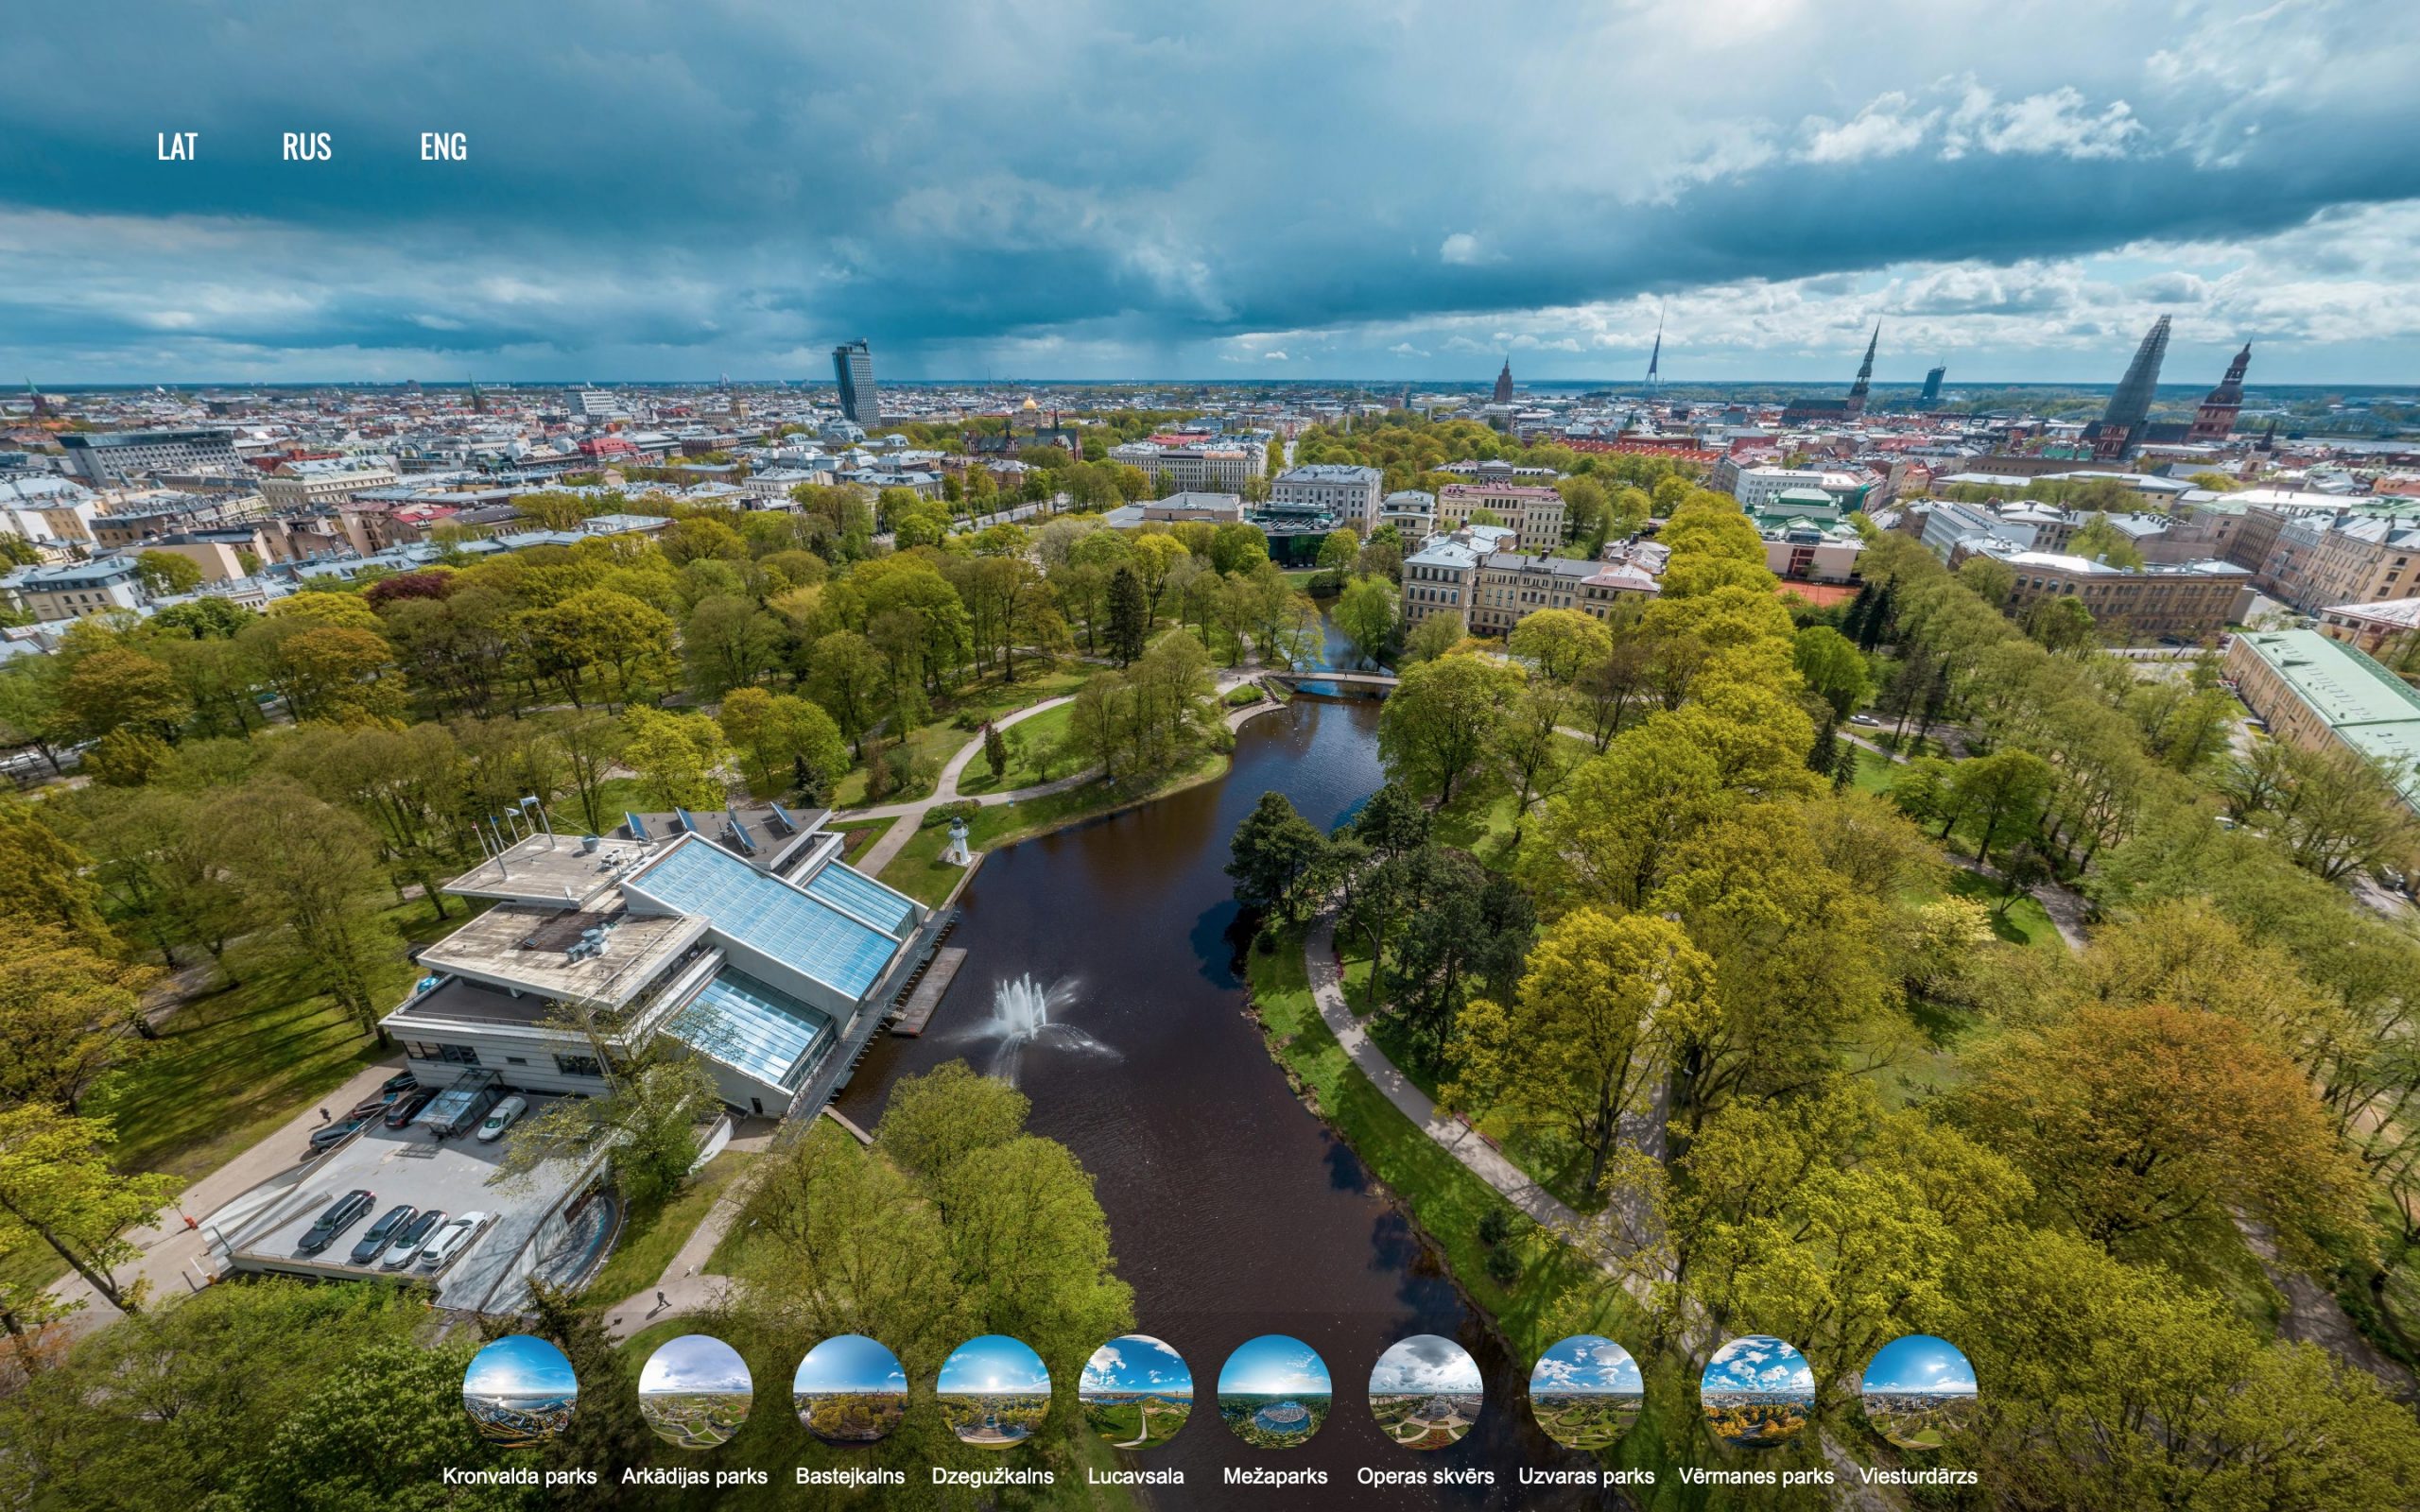
Task: Click the Arkādijas parks text label
Action: [695, 1476]
